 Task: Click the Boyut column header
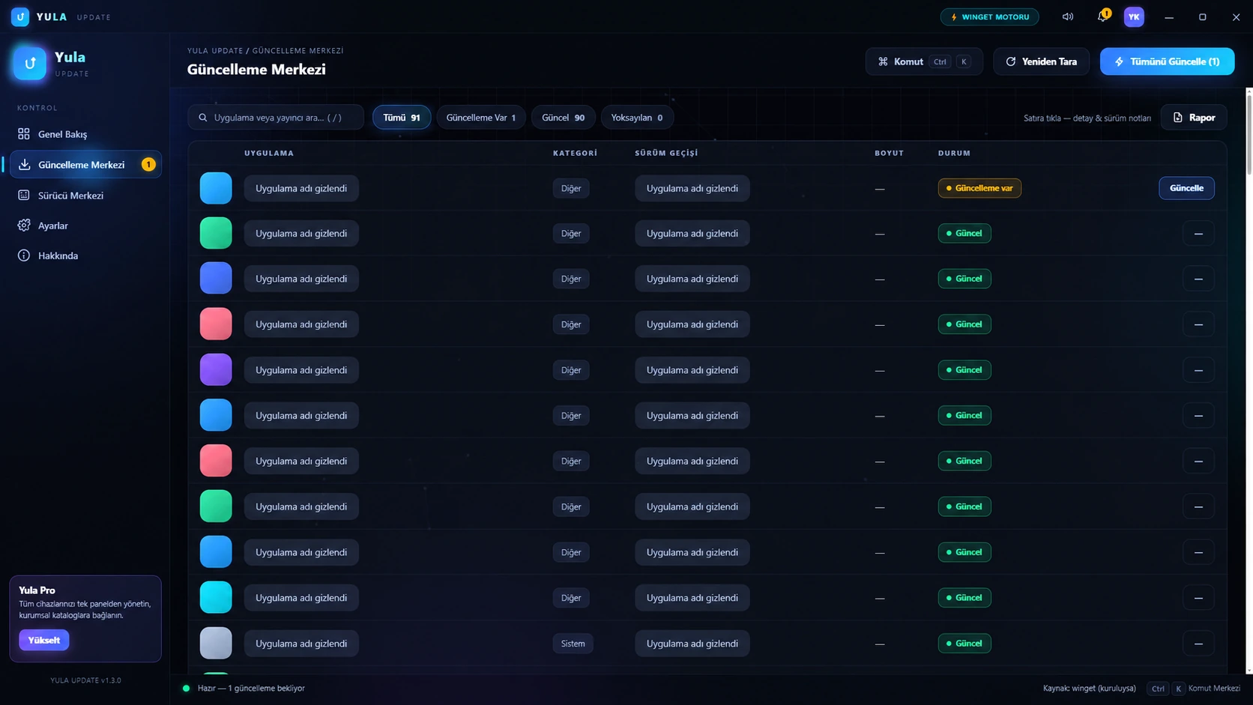coord(889,153)
